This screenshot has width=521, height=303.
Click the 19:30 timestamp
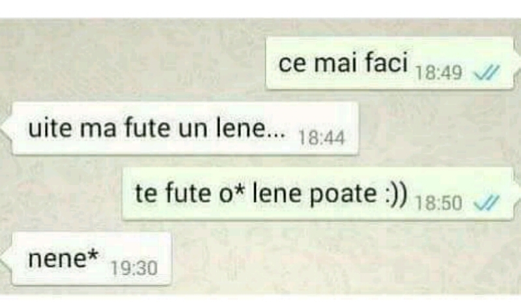[x=134, y=268]
